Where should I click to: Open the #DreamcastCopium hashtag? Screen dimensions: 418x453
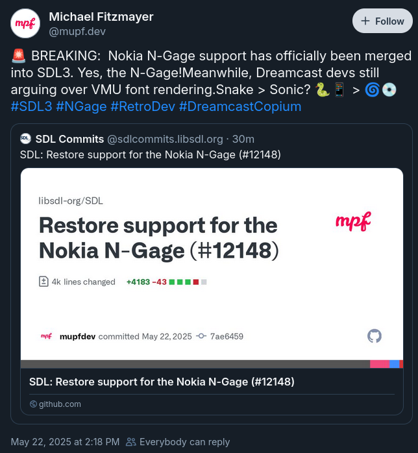click(240, 106)
